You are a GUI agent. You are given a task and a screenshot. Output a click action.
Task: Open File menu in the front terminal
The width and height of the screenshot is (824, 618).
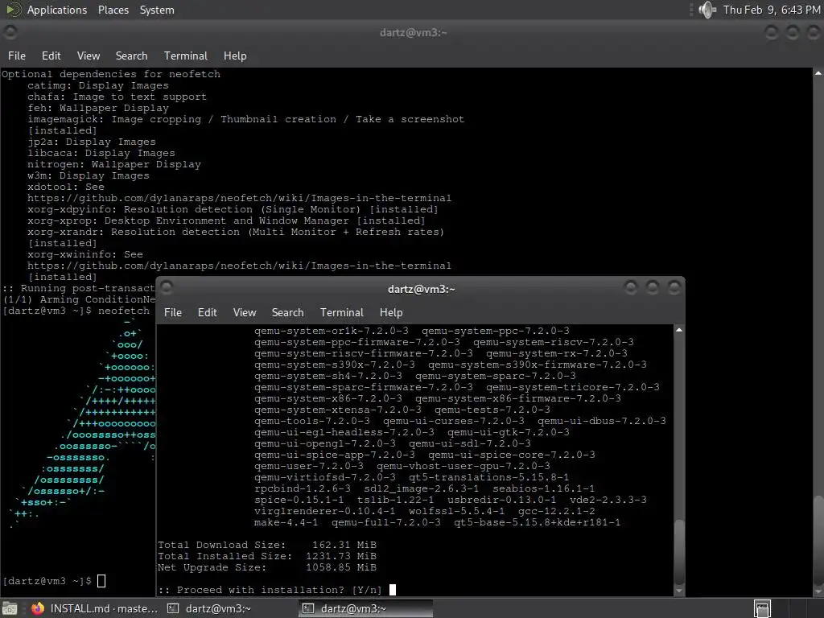pos(173,313)
